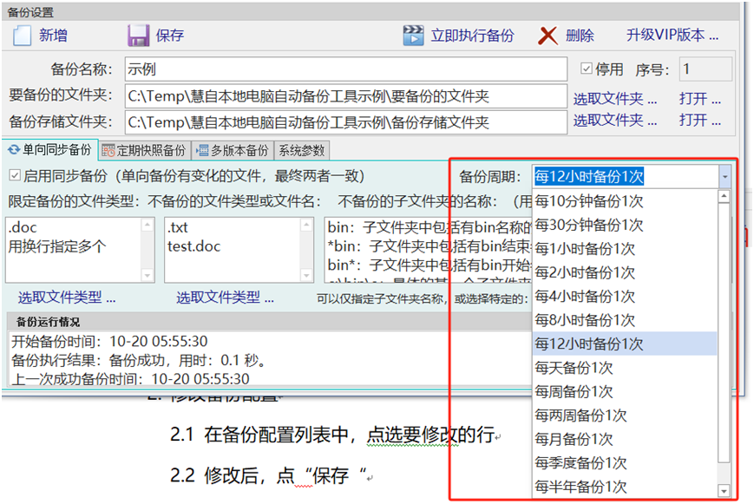Click 选取文件夹 for 要备份的文件夹
The image size is (754, 504).
[614, 98]
